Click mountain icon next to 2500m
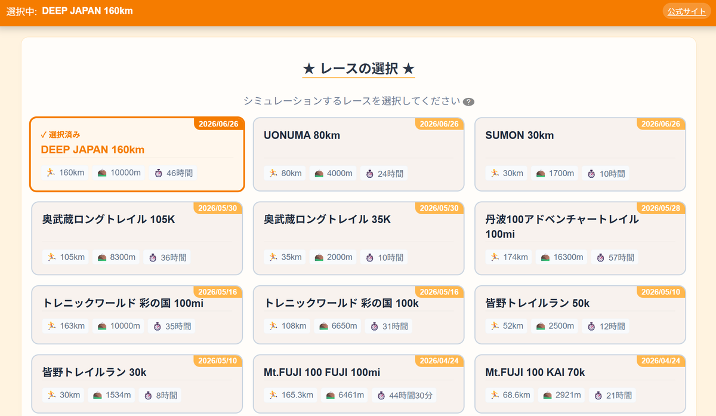716x416 pixels. click(541, 326)
